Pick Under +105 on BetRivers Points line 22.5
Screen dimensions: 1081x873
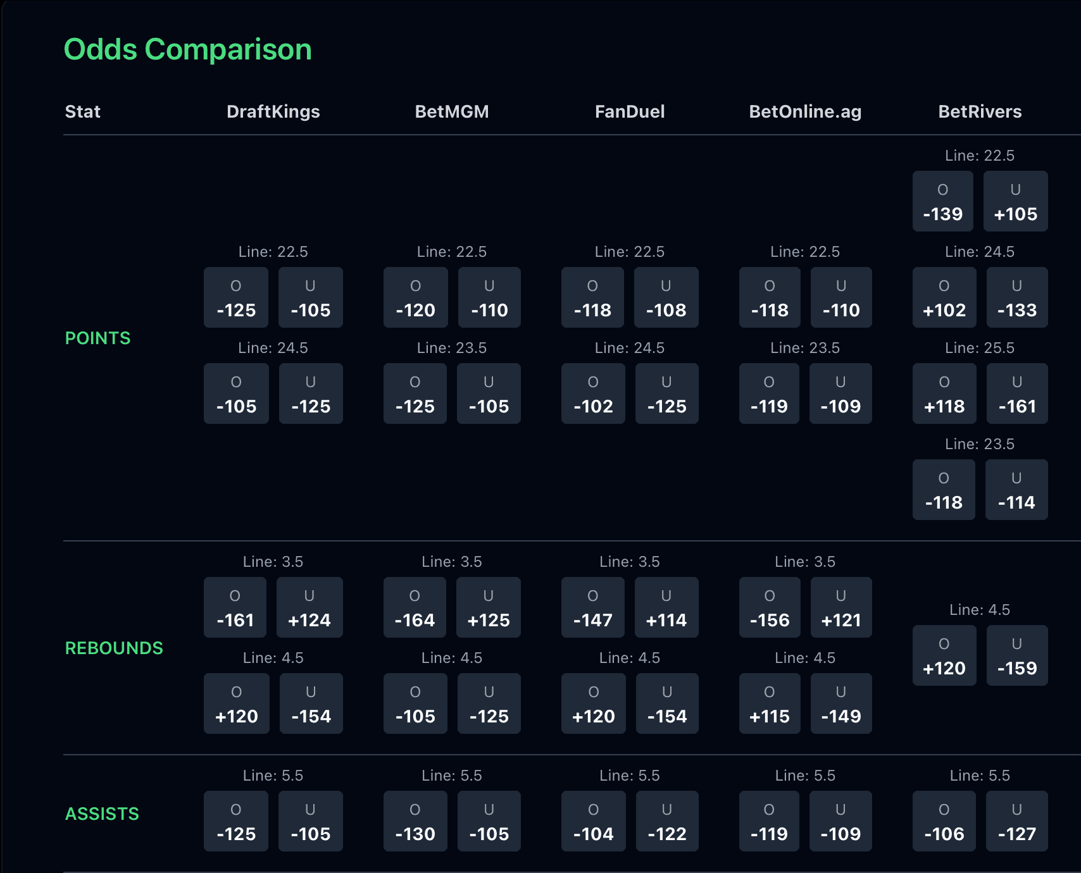pos(1016,201)
